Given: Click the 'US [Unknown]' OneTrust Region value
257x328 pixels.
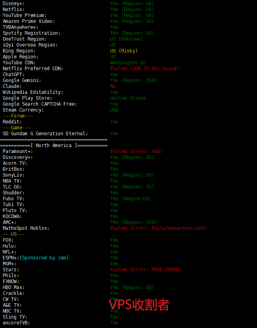Looking at the screenshot, I should click(126, 39).
